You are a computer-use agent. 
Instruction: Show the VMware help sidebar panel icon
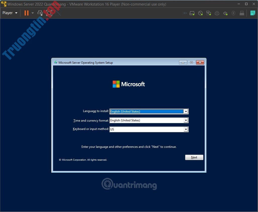252,13
